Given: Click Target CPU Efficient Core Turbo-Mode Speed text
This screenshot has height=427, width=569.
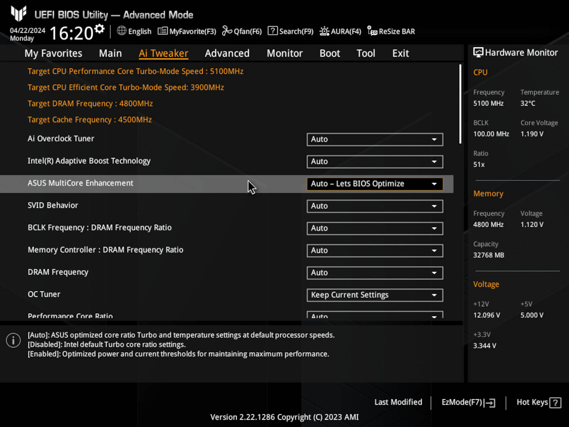Looking at the screenshot, I should click(x=126, y=87).
